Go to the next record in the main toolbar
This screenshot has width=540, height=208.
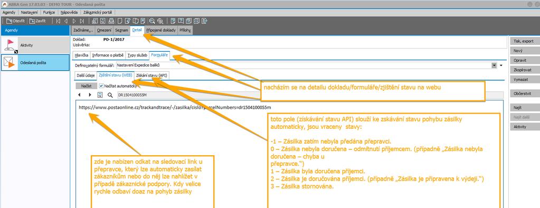pyautogui.click(x=74, y=21)
